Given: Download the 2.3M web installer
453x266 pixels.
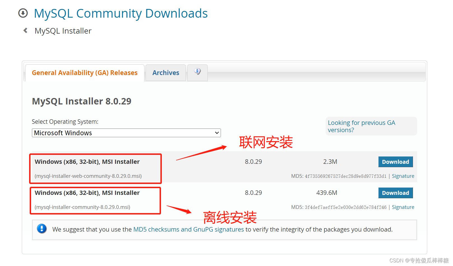Looking at the screenshot, I should pos(395,162).
